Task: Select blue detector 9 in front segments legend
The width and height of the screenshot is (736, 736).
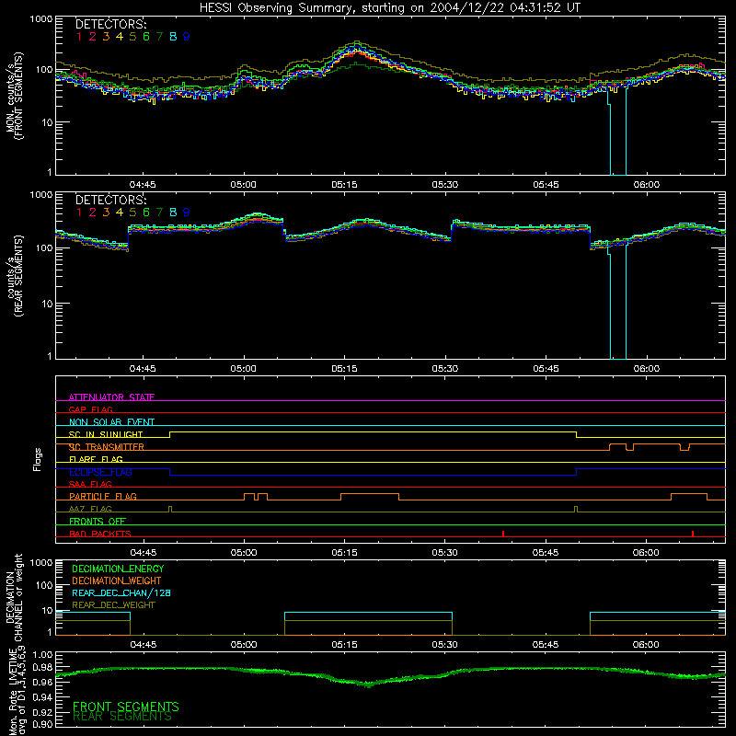Action: pos(187,37)
